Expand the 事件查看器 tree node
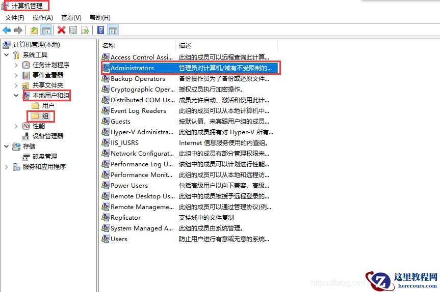The width and height of the screenshot is (440, 292). (x=16, y=75)
